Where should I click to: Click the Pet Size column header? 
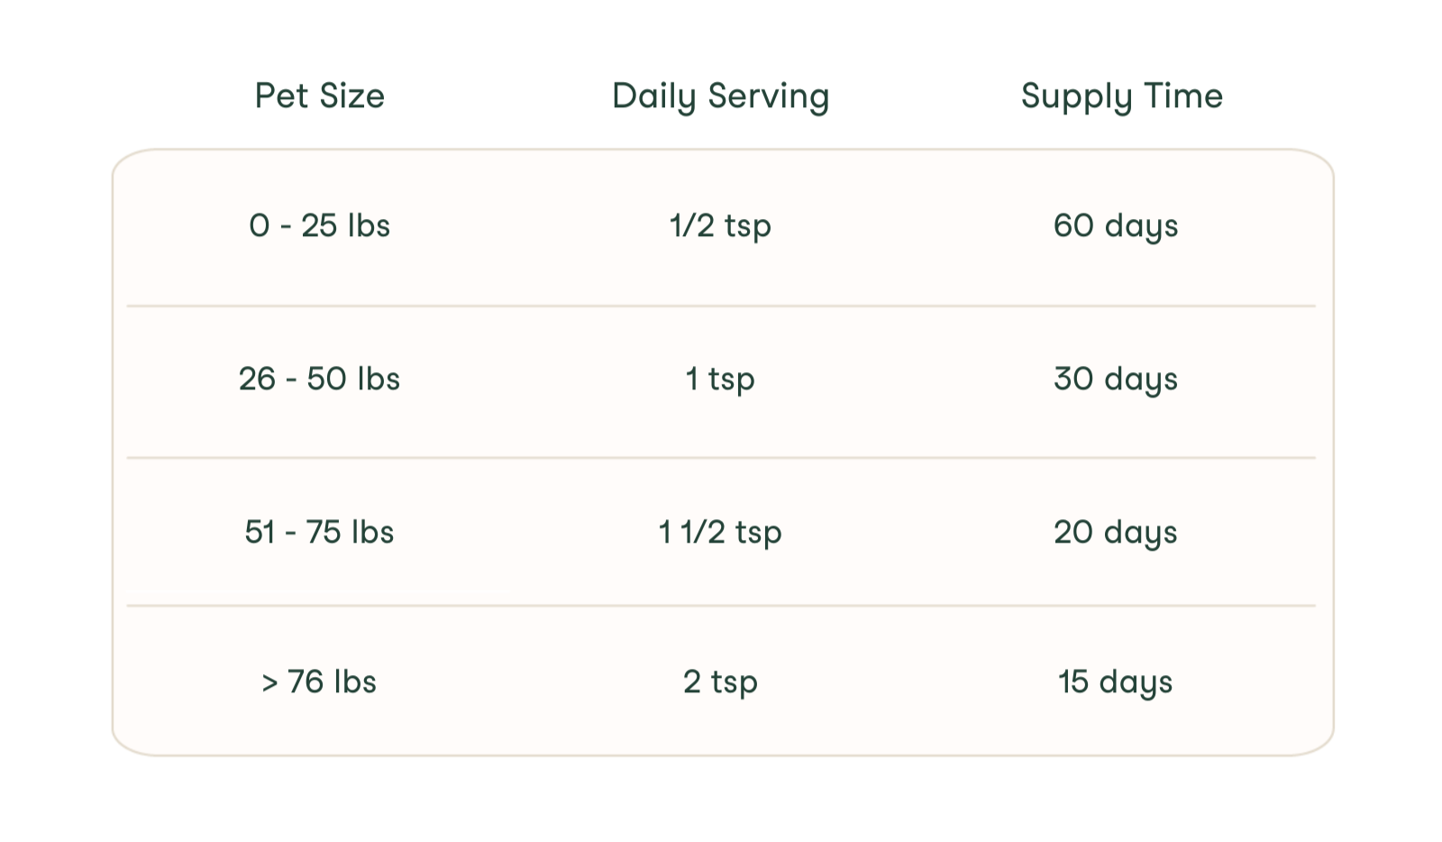pos(320,96)
